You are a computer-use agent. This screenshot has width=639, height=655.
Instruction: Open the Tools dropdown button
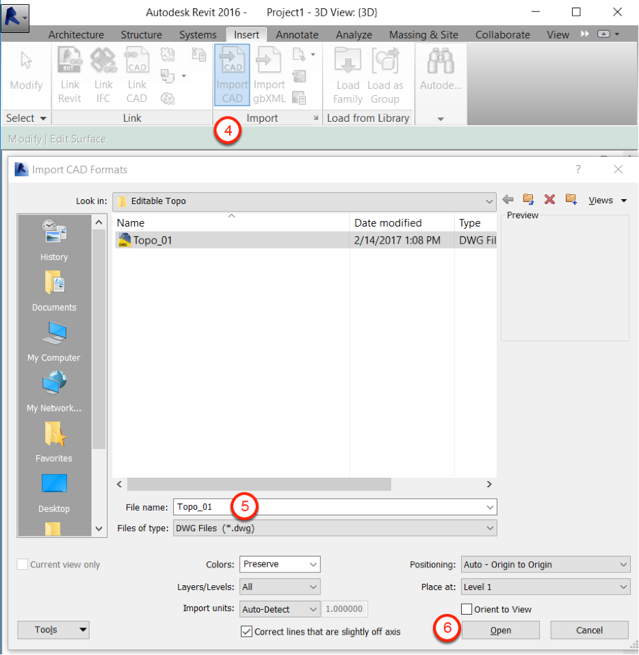pyautogui.click(x=53, y=630)
